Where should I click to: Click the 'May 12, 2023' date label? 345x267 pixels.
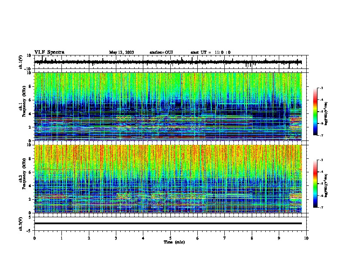[122, 52]
